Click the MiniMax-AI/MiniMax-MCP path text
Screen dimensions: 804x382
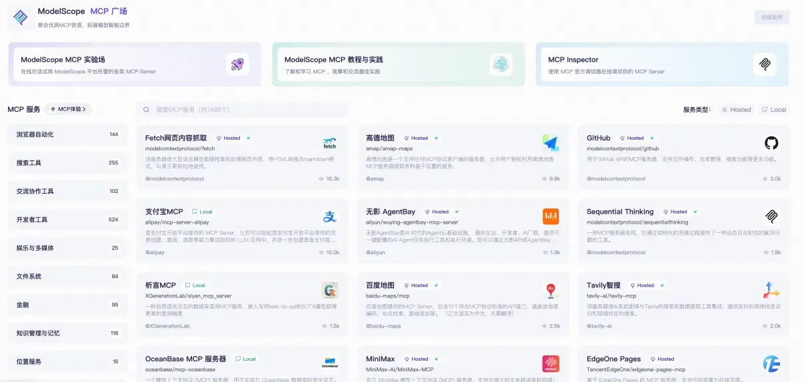click(400, 369)
